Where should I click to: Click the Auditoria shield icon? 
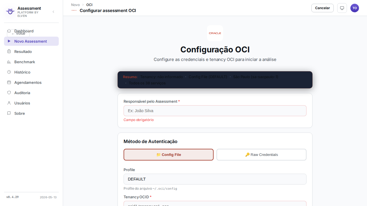[x=9, y=93]
